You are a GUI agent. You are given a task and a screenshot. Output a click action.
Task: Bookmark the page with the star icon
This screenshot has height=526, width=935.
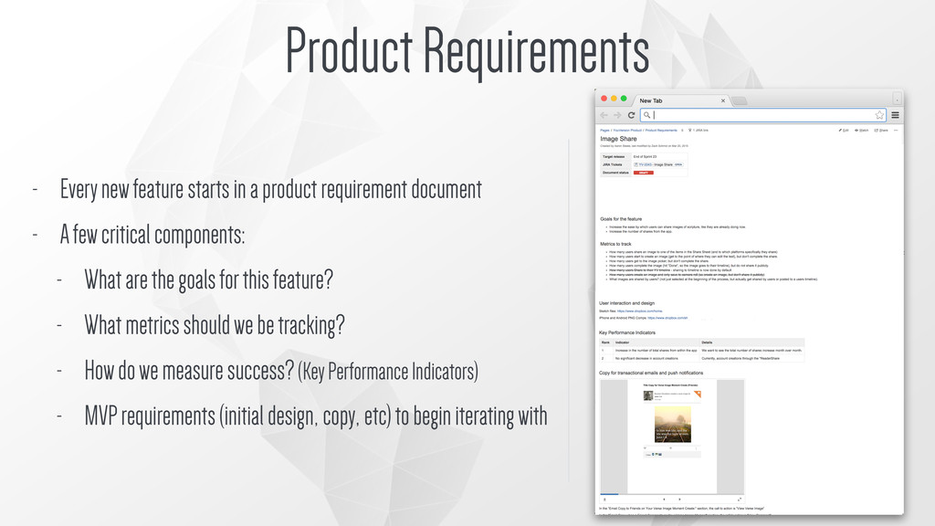879,115
